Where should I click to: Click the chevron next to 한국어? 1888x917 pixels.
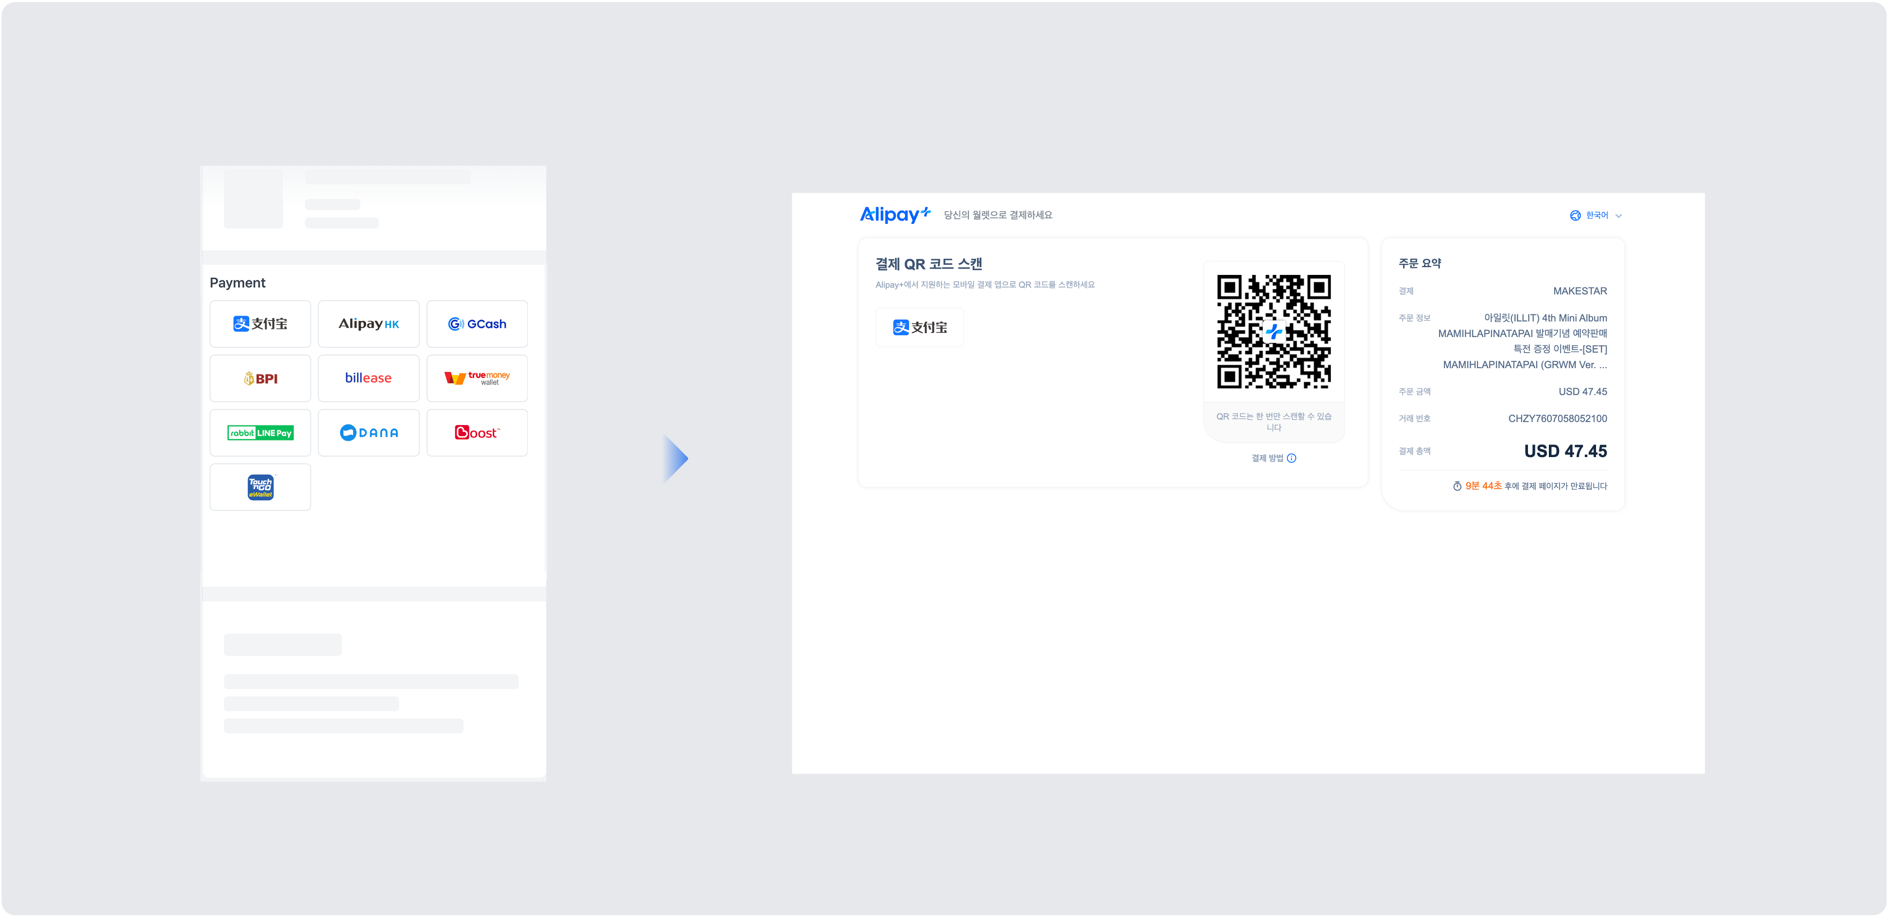[1618, 216]
